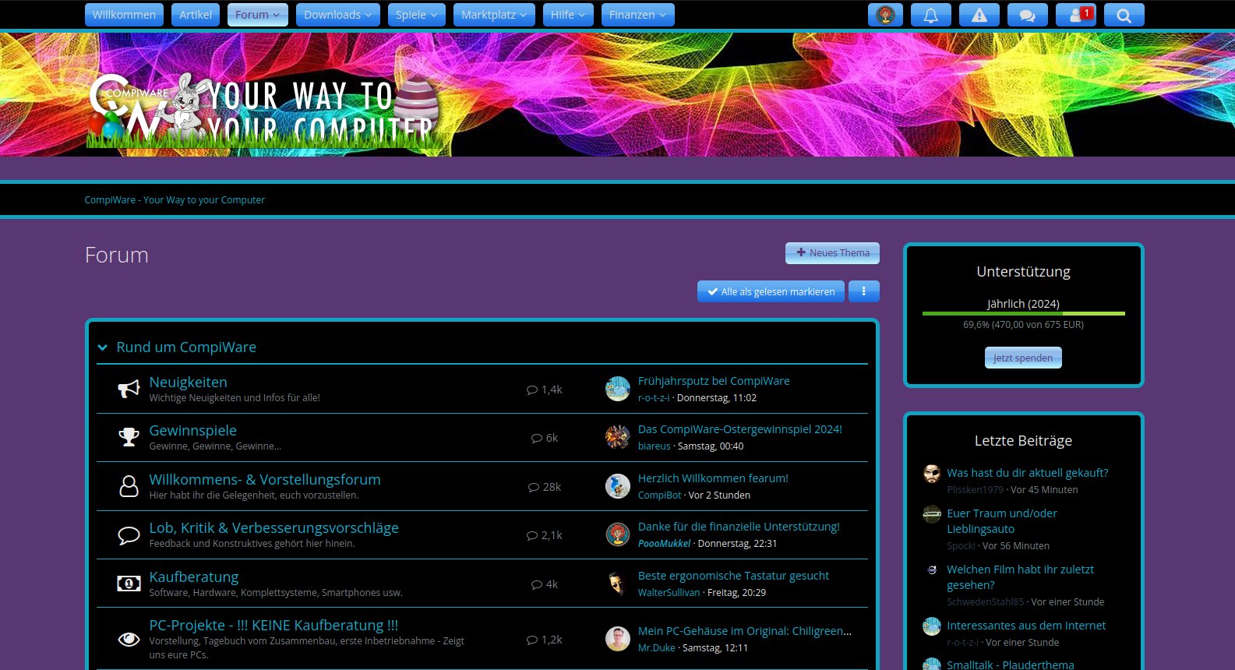Open Interessantes aus dem Internet thread

[x=1026, y=626]
